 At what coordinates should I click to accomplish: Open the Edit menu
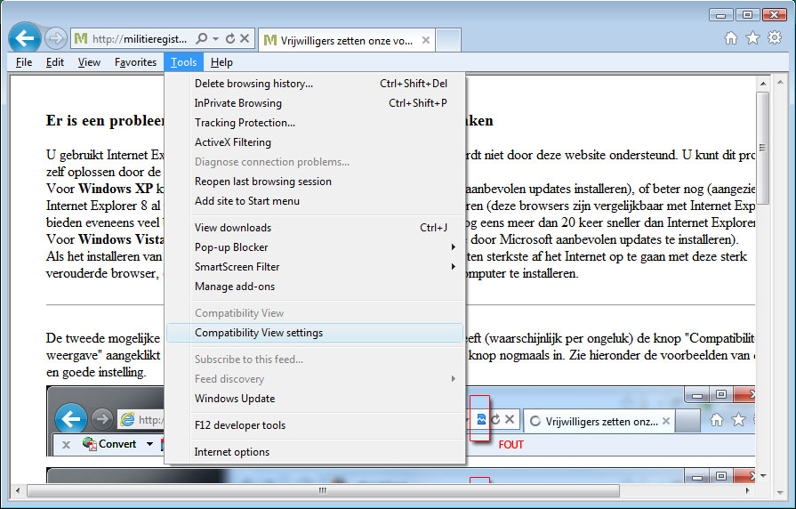point(55,62)
